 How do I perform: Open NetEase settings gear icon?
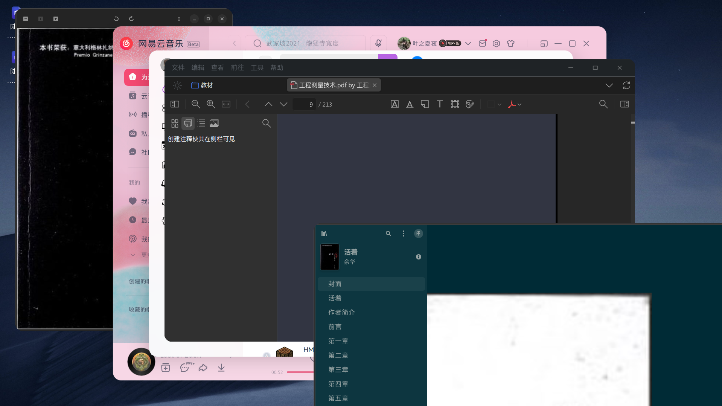[497, 44]
